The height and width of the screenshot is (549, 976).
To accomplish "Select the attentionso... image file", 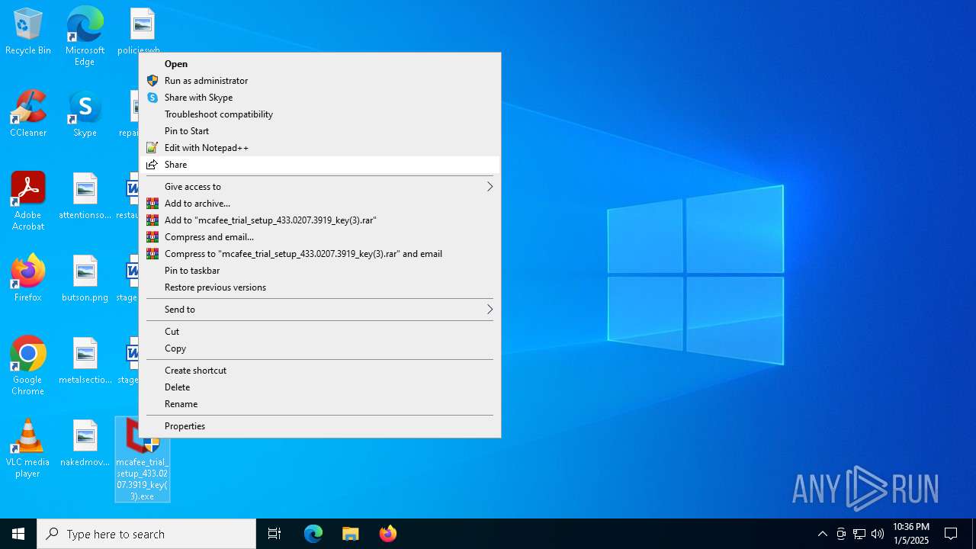I will (x=85, y=196).
